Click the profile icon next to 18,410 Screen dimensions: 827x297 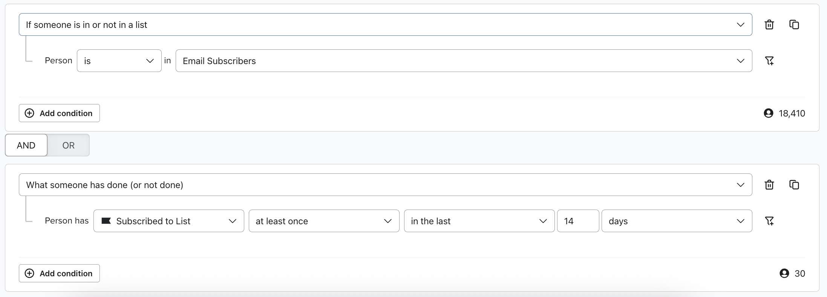[768, 113]
